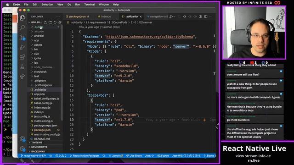Refresh the explorer file tree
Viewport: 294px width, 165px height.
(55, 22)
